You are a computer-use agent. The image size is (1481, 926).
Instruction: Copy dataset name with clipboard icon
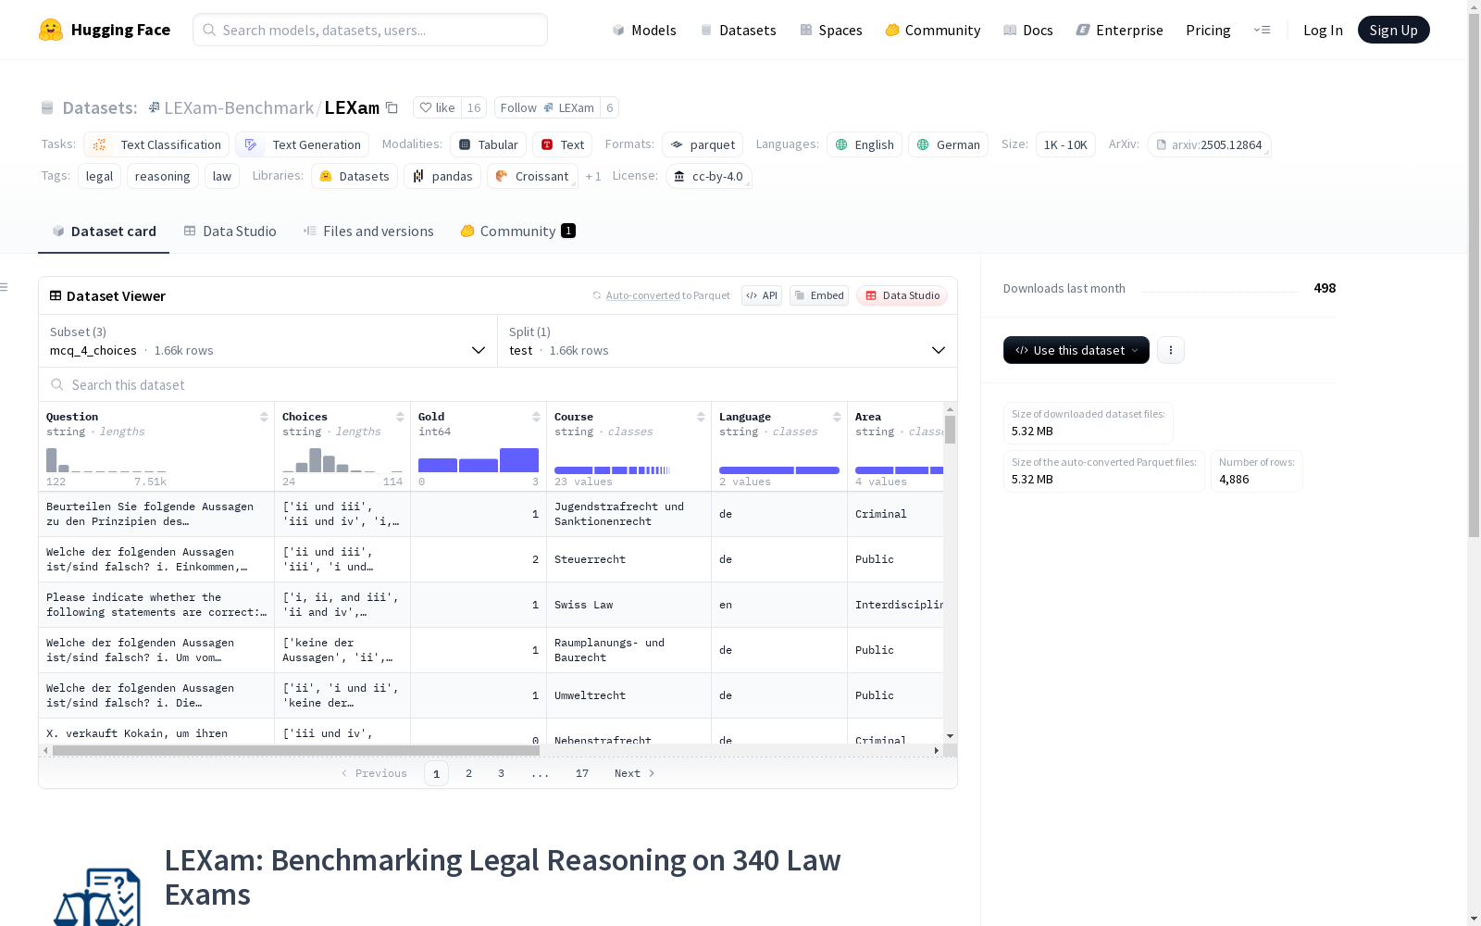392,107
